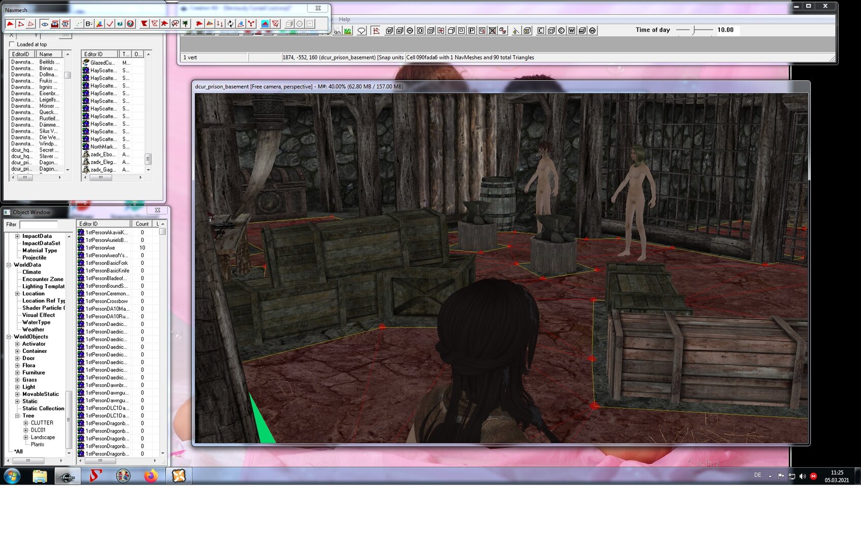This screenshot has width=861, height=549.
Task: Click Editor ID column header in Object Window
Action: coord(104,224)
